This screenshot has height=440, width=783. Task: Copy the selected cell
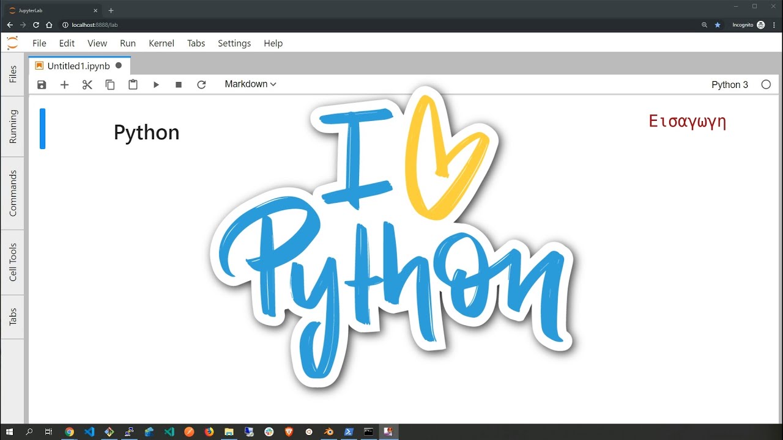coord(110,85)
